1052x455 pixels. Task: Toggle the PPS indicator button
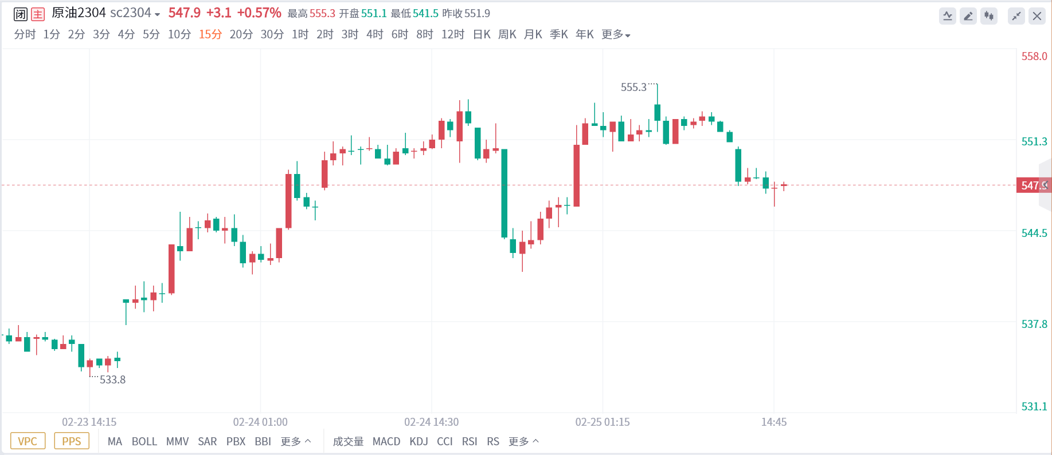point(72,441)
